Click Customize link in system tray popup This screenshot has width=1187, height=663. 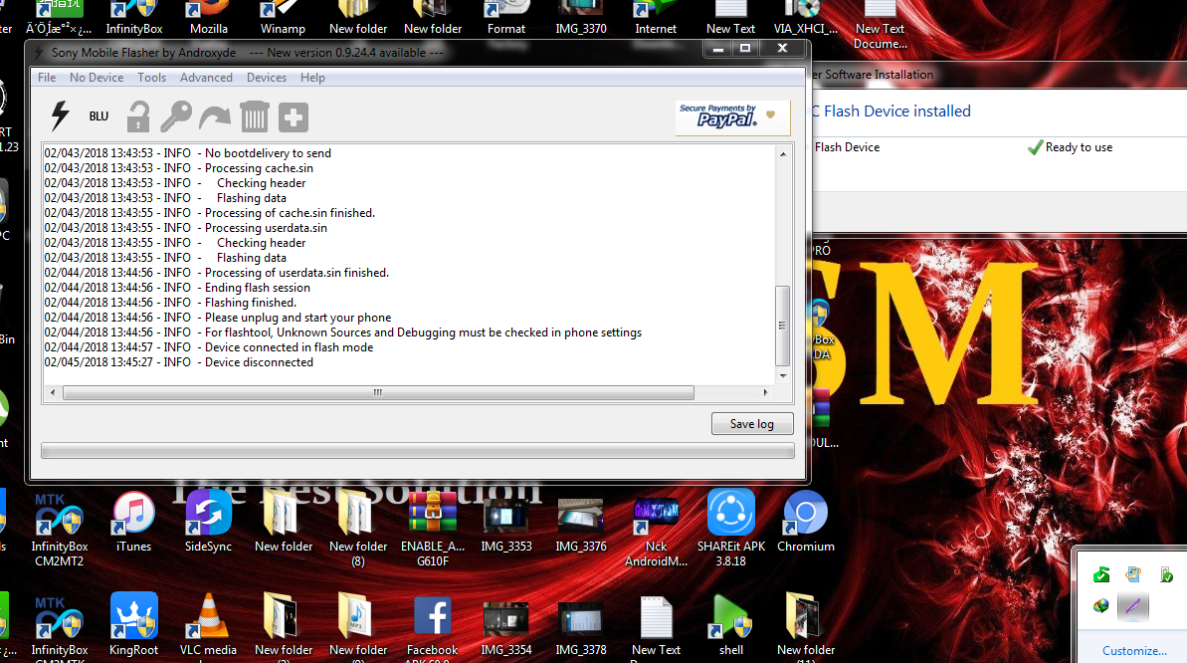pos(1133,650)
